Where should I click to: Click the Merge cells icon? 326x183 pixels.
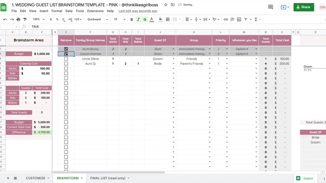click(x=175, y=19)
